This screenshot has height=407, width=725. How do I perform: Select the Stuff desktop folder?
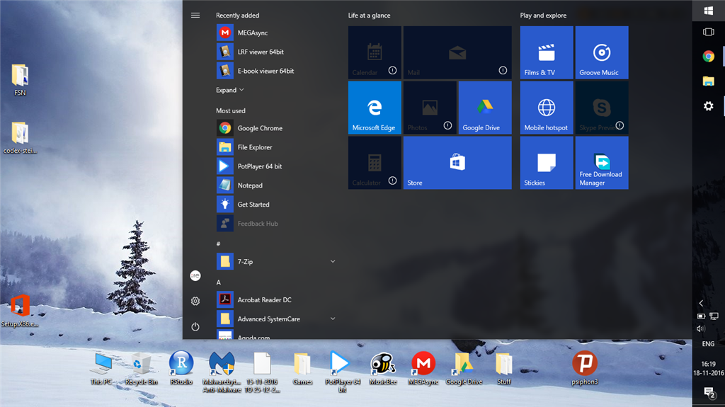click(x=504, y=369)
